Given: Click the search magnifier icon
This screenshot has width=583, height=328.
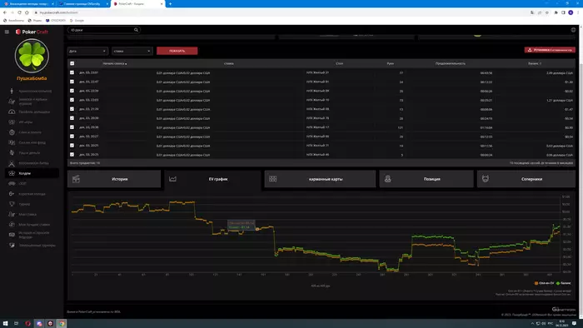Looking at the screenshot, I should click(x=136, y=30).
